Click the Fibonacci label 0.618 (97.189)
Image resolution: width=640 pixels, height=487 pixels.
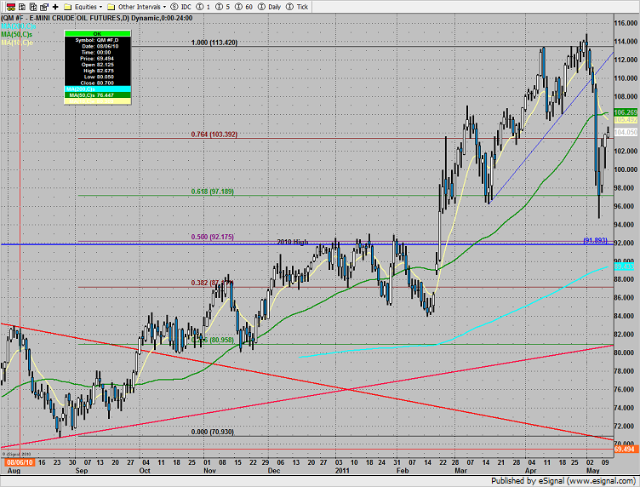pos(213,192)
